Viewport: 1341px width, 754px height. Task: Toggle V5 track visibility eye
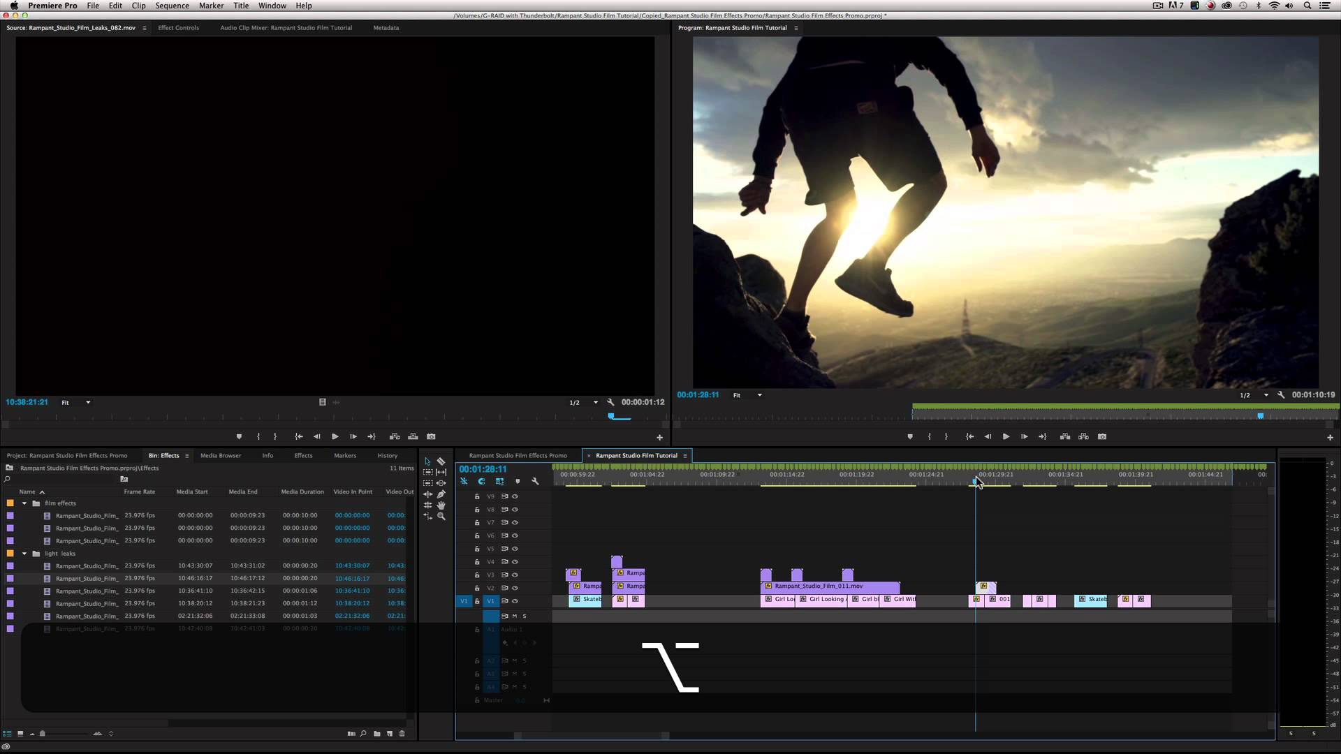click(x=515, y=549)
